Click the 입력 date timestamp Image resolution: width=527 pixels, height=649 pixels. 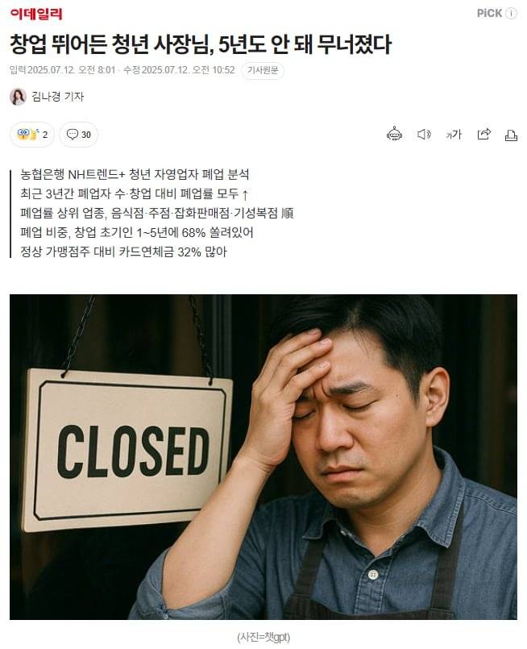(63, 70)
